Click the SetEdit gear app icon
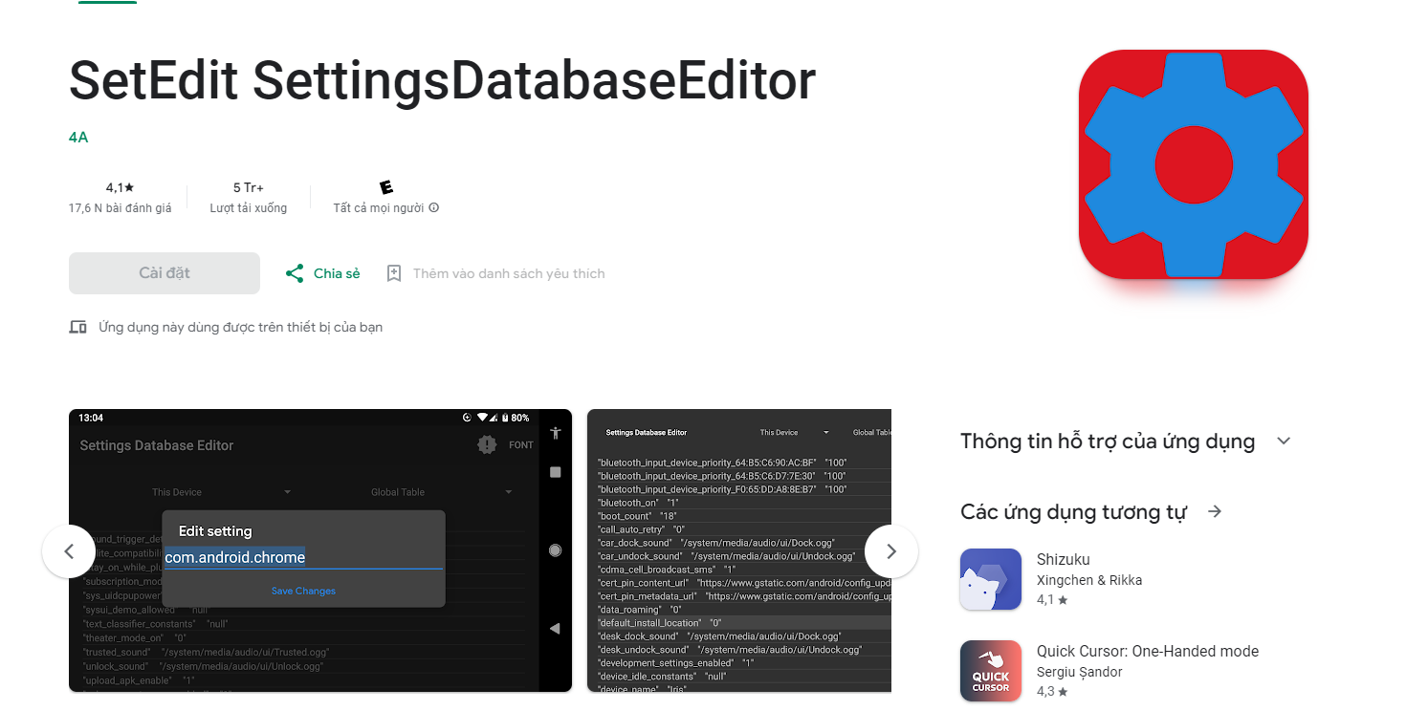The image size is (1406, 711). point(1193,164)
